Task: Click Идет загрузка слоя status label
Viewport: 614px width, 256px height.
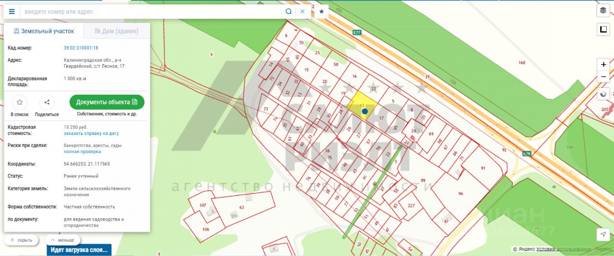Action: tap(79, 250)
